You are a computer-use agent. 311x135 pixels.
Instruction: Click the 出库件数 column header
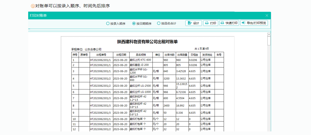coord(169,55)
